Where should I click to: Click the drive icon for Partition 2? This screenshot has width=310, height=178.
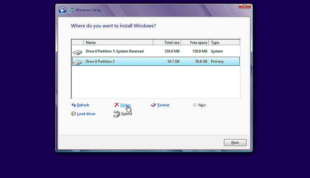coord(78,63)
